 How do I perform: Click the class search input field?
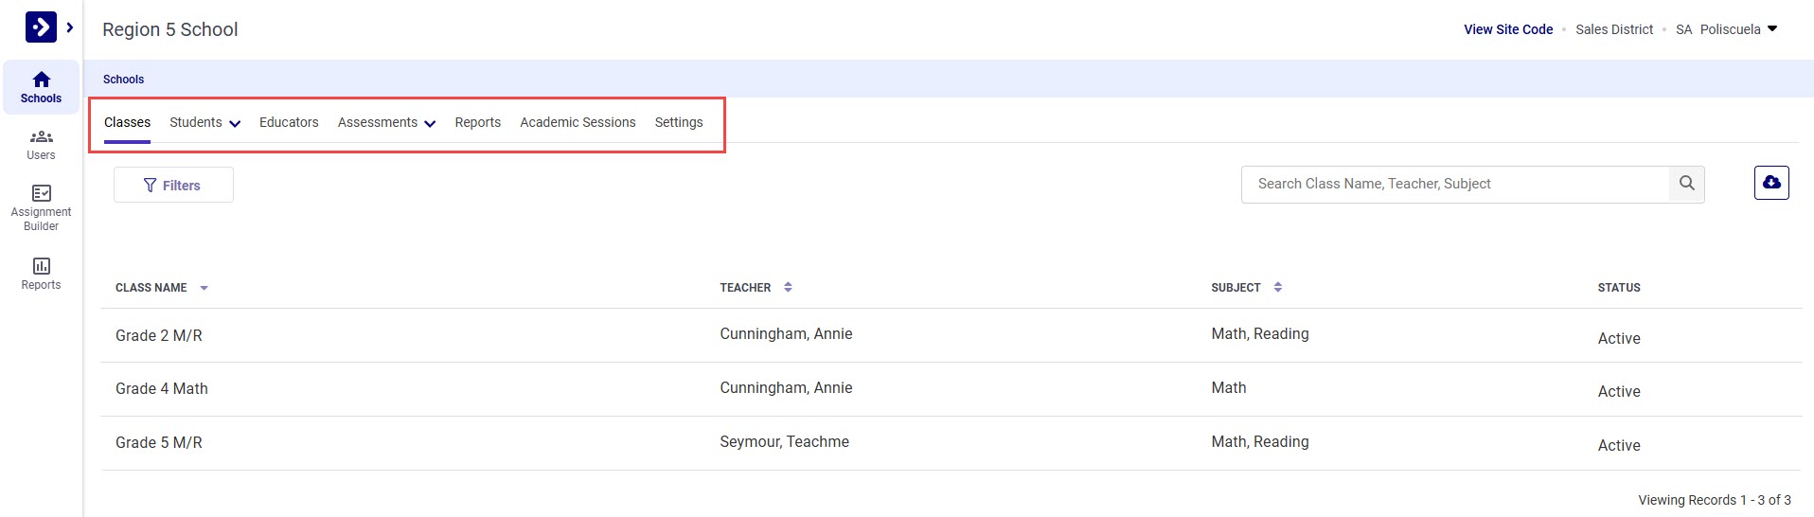[x=1454, y=184]
